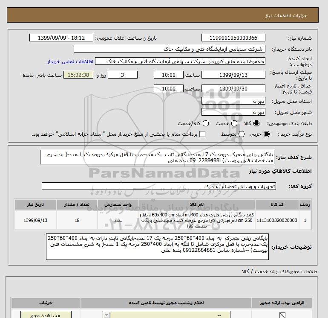Click the الزامی بودن ارائه مجوز header

(x=282, y=303)
